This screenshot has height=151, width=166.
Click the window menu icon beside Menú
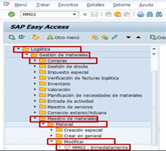pyautogui.click(x=6, y=4)
